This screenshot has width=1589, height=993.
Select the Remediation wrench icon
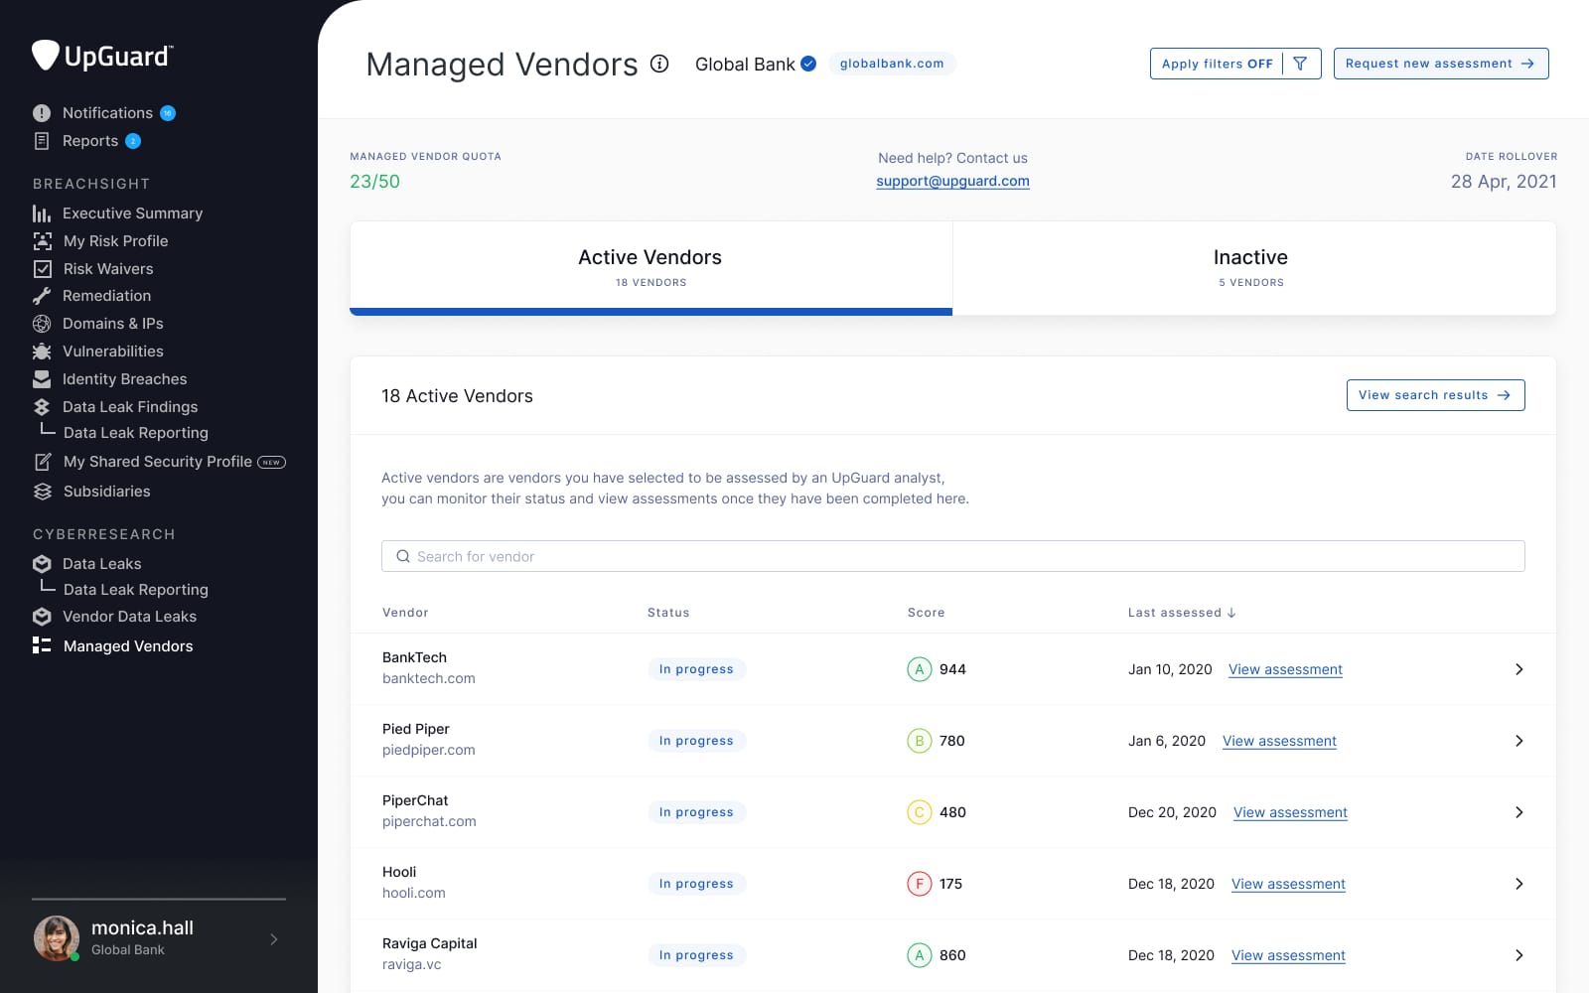[41, 295]
